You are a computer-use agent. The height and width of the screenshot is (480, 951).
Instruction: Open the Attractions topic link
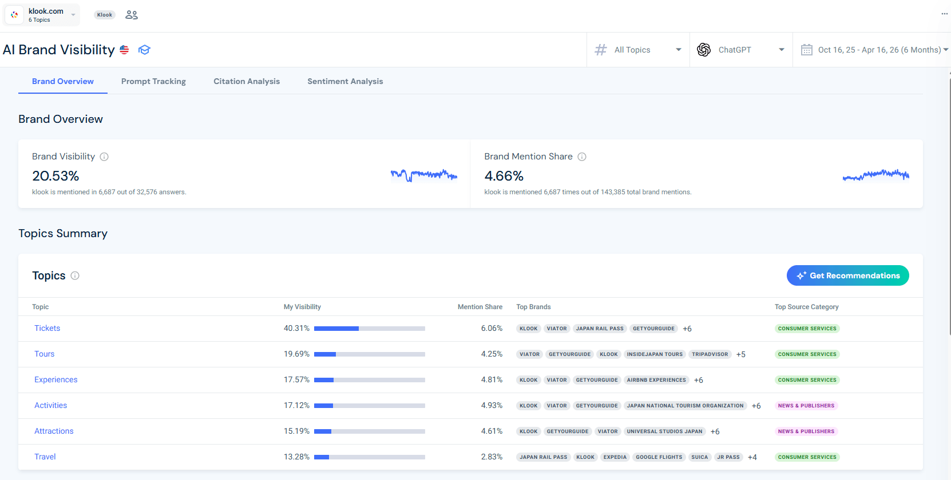tap(54, 431)
